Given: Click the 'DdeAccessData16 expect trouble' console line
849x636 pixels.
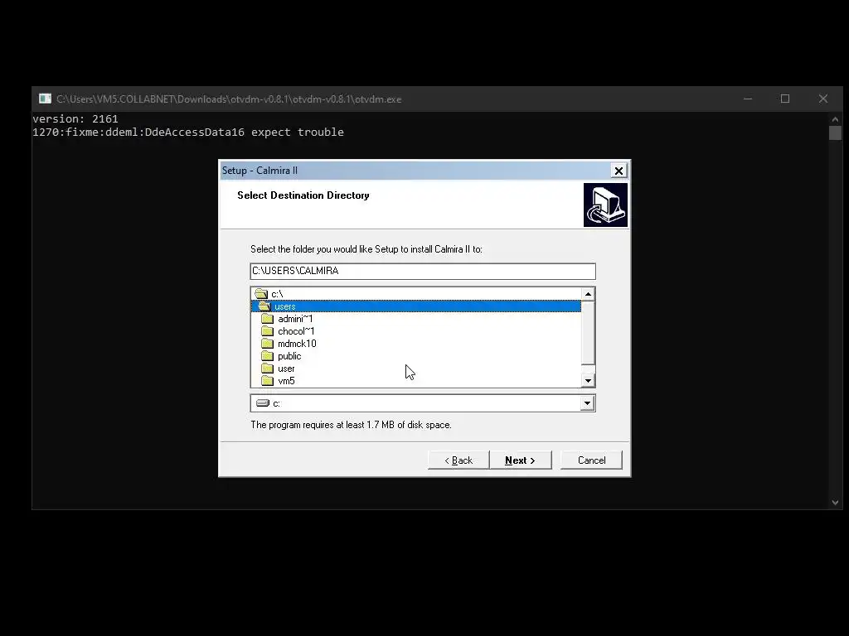Looking at the screenshot, I should pyautogui.click(x=188, y=132).
